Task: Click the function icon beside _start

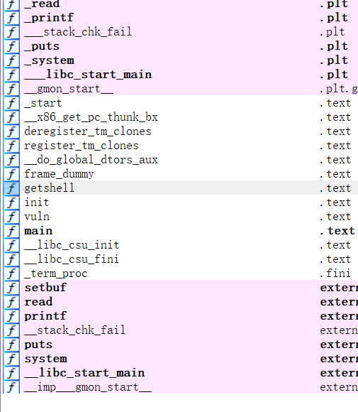Action: tap(11, 103)
